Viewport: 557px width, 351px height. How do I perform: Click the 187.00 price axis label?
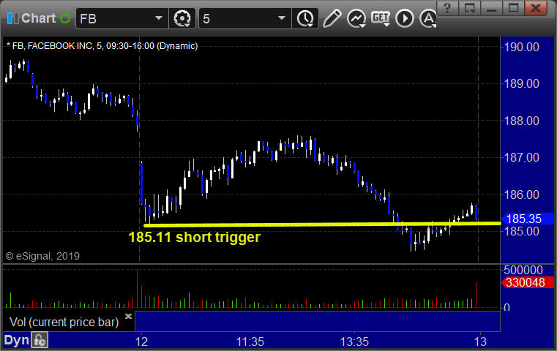pyautogui.click(x=521, y=157)
